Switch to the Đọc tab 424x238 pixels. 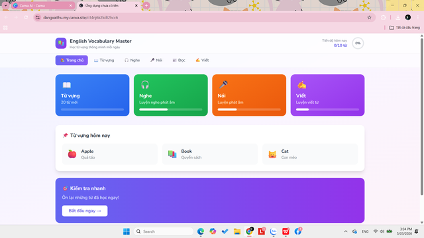pyautogui.click(x=179, y=60)
